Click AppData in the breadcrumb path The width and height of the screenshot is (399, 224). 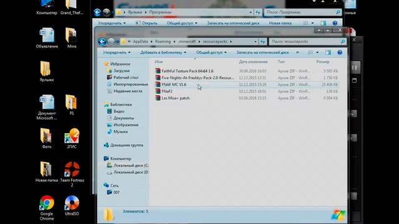(x=140, y=42)
